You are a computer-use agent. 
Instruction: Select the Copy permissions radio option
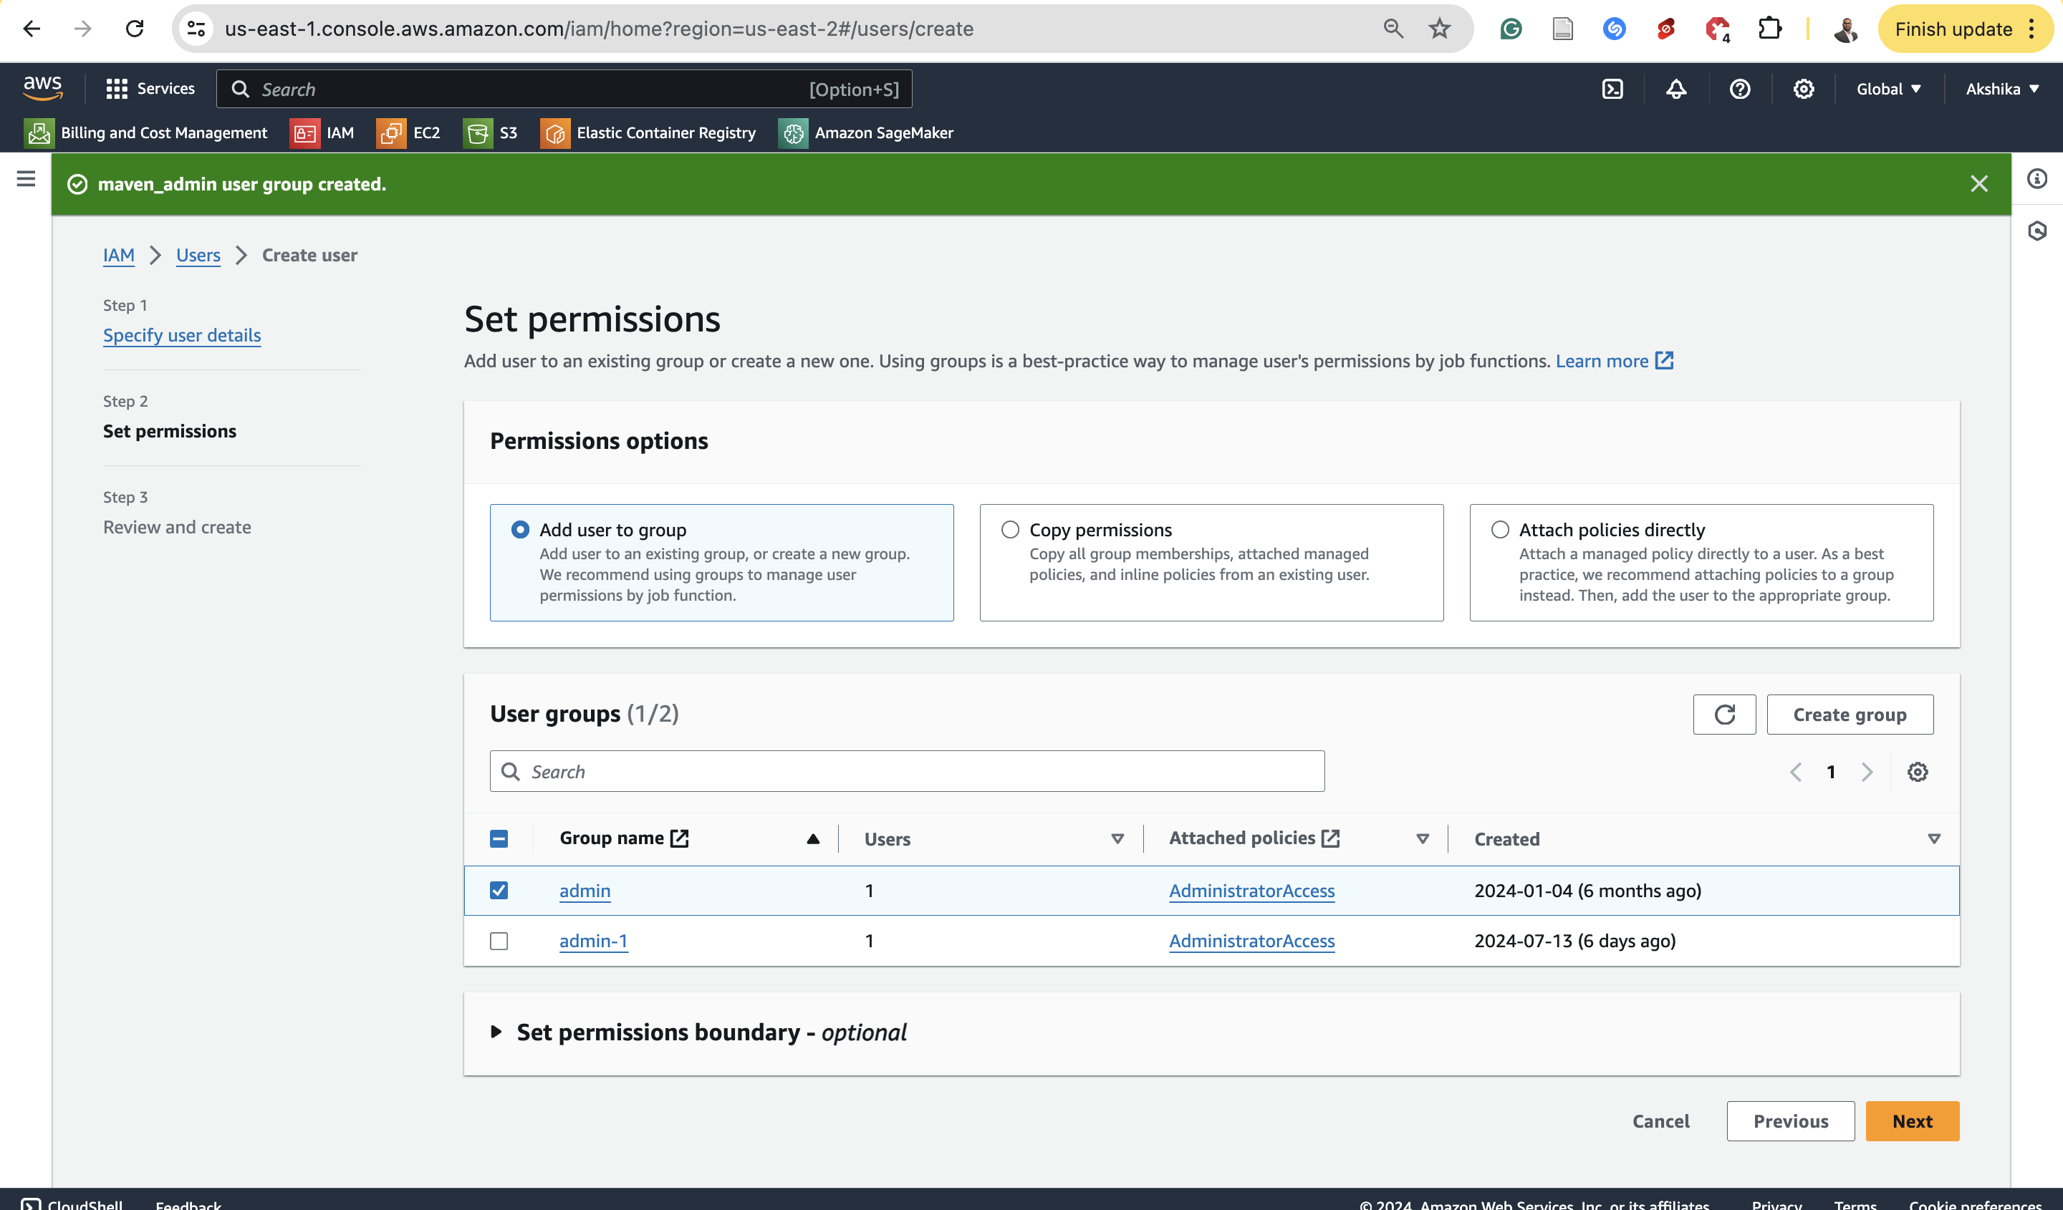[1010, 529]
